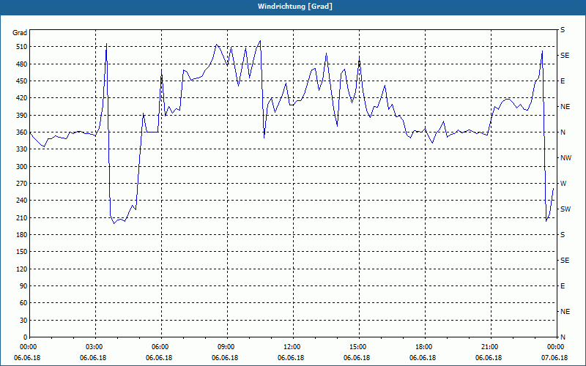Click the W compass direction label
The width and height of the screenshot is (586, 366).
563,184
